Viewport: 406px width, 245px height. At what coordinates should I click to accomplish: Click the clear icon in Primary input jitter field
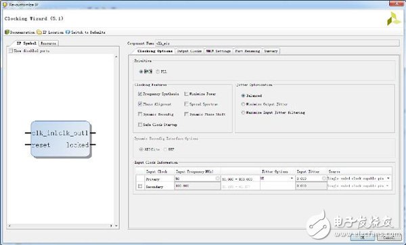(324, 179)
